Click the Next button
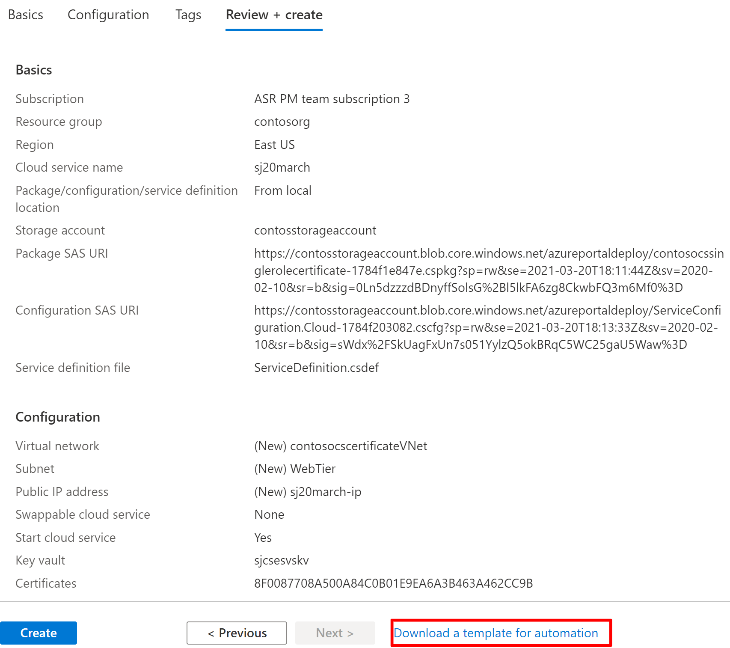Image resolution: width=730 pixels, height=648 pixels. click(x=335, y=633)
